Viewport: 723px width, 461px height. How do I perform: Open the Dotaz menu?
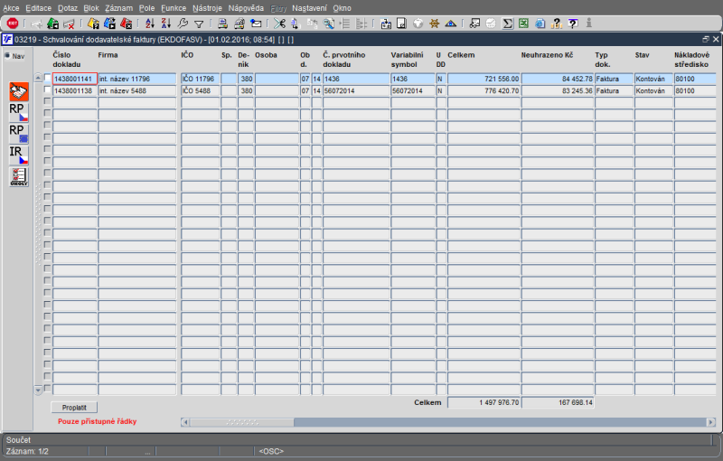point(67,8)
